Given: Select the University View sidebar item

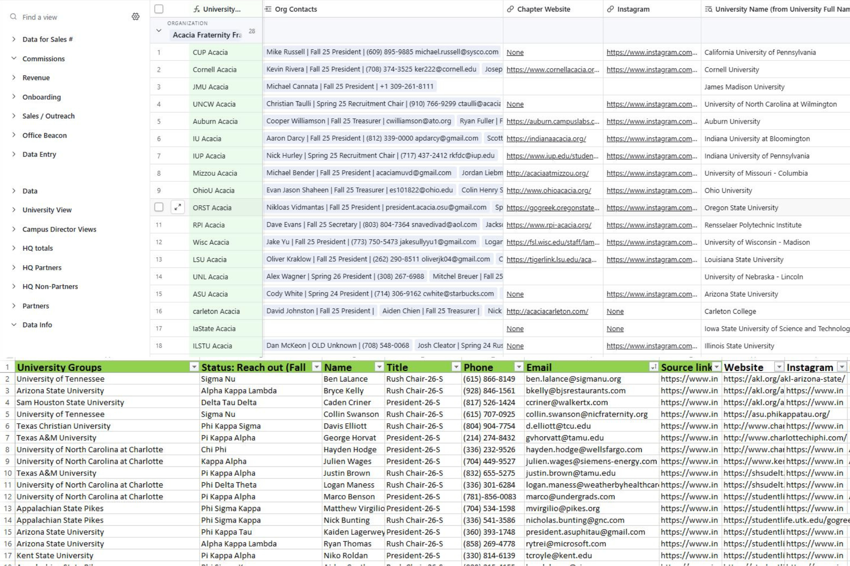Looking at the screenshot, I should (47, 210).
